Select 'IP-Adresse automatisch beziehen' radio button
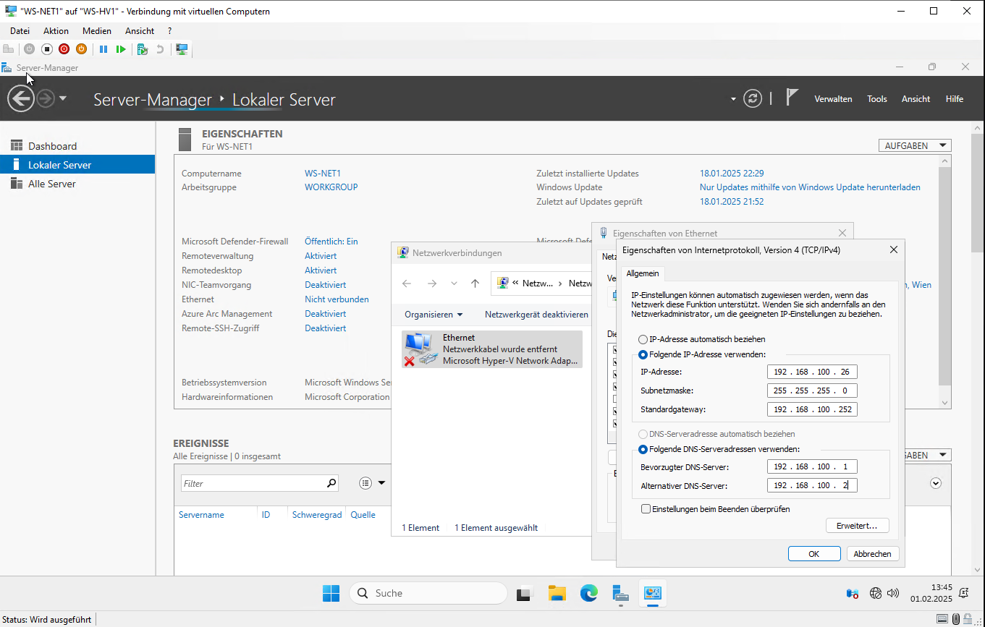This screenshot has height=627, width=985. pos(643,339)
